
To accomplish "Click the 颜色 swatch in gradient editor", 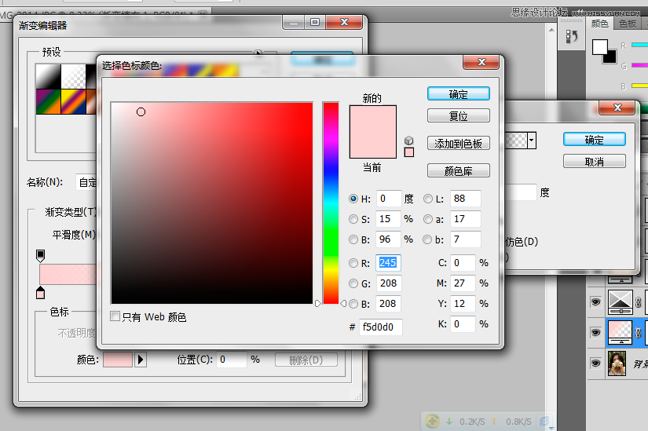I will [x=118, y=360].
